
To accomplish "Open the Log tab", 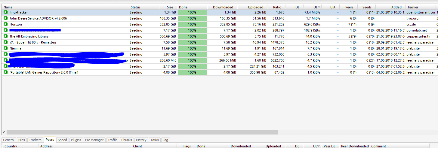I will [165, 140].
